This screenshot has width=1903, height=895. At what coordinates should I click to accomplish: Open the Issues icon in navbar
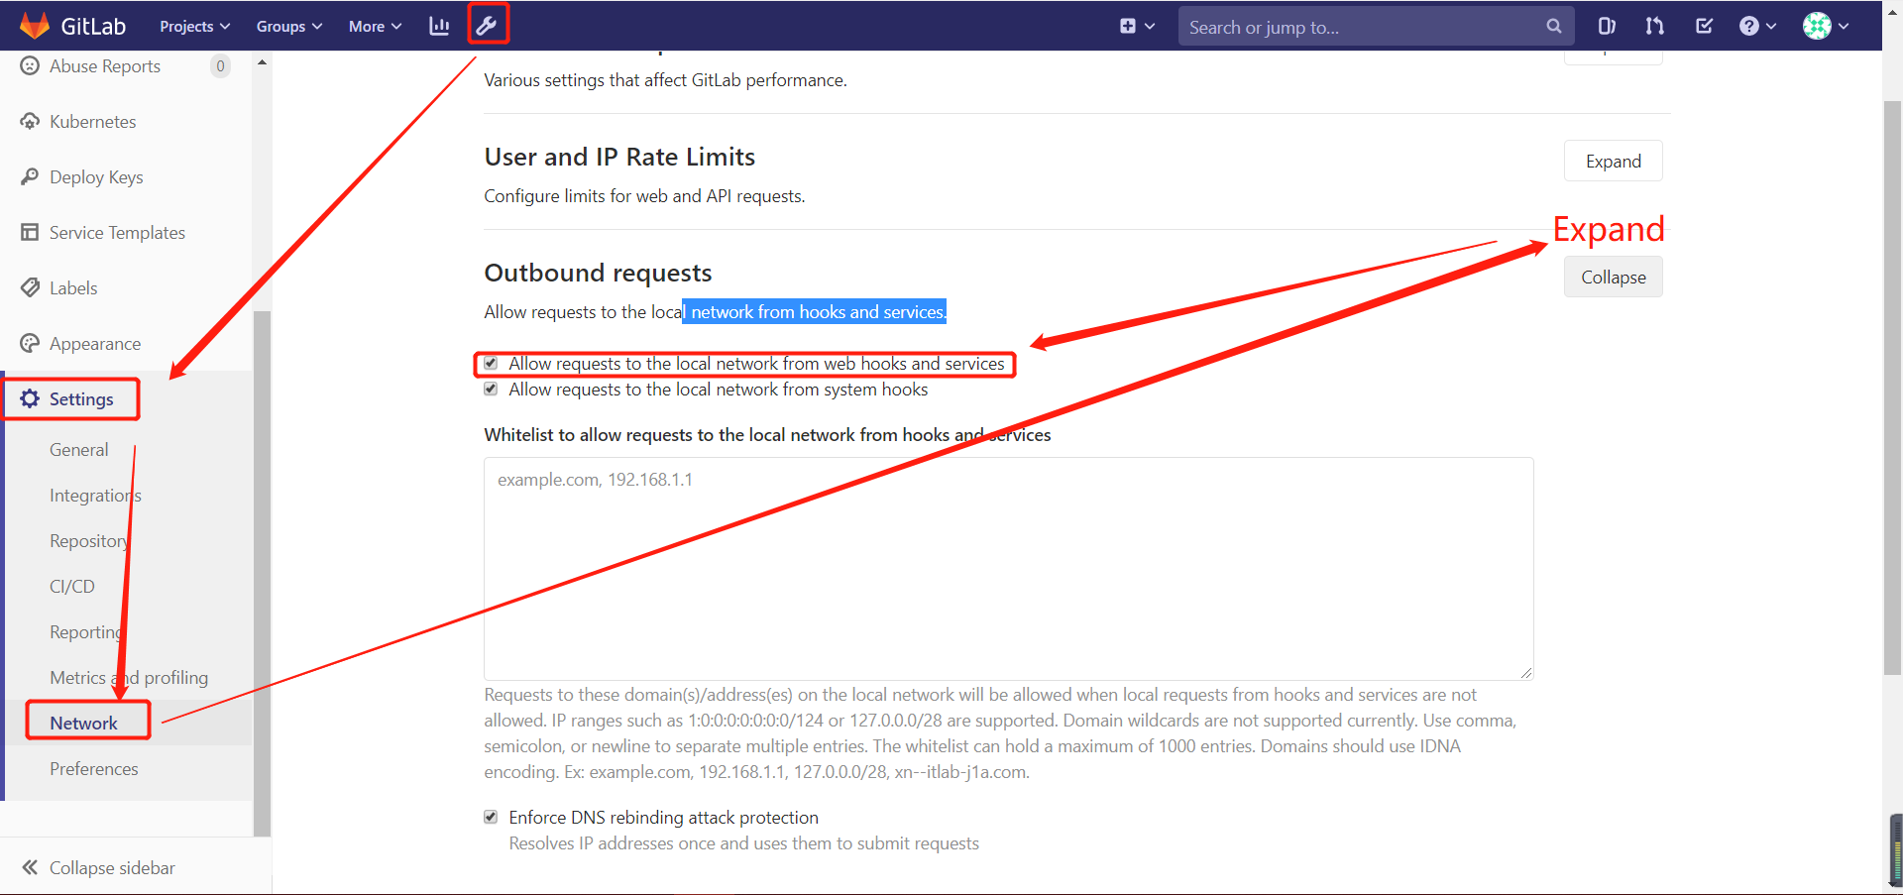point(1607,27)
